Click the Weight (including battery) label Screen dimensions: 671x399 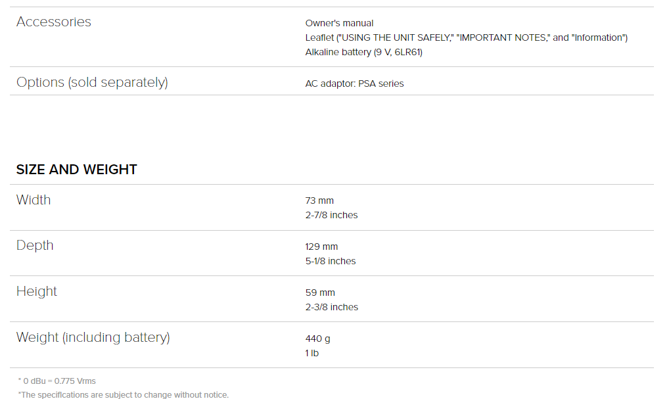pos(93,337)
